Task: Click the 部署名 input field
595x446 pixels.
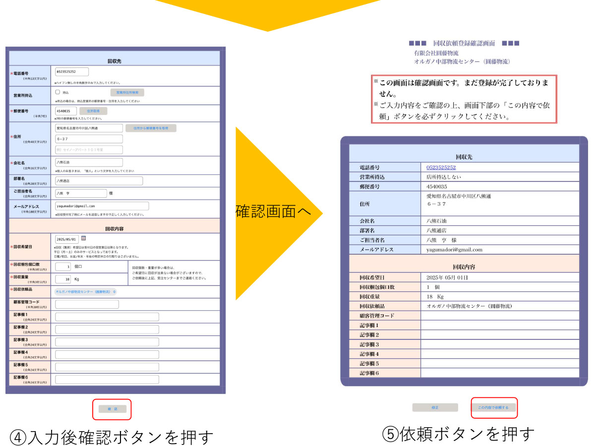Action: [99, 181]
